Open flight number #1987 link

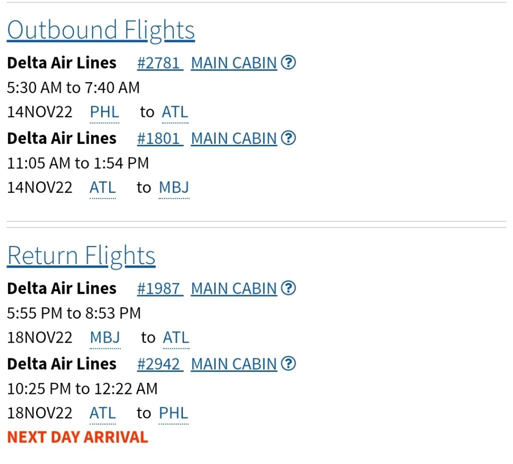point(160,289)
